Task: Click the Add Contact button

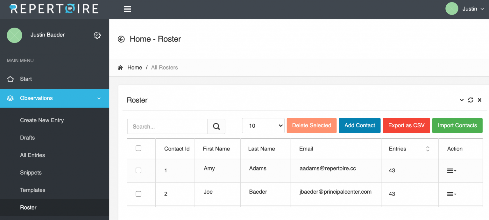Action: (359, 125)
